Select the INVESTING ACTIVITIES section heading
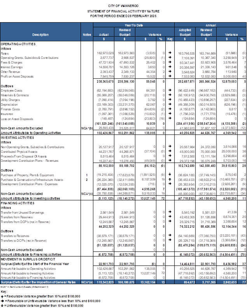The image size is (247, 308). (18, 137)
